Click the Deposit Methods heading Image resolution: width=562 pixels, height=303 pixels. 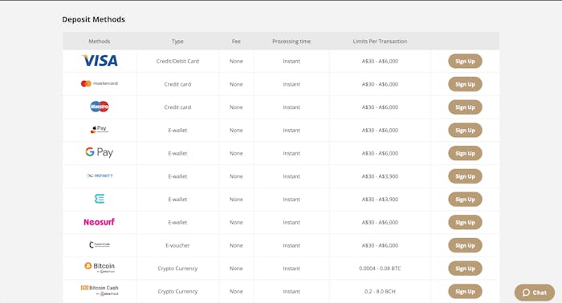pos(94,19)
